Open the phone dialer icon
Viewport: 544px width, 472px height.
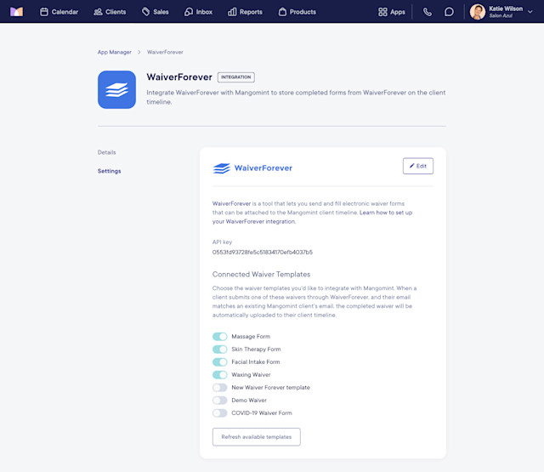coord(428,12)
